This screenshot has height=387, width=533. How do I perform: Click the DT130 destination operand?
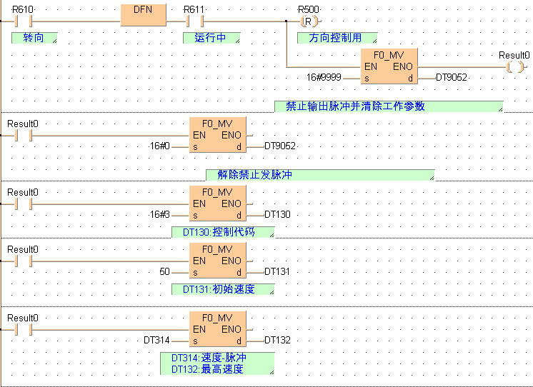(x=277, y=214)
